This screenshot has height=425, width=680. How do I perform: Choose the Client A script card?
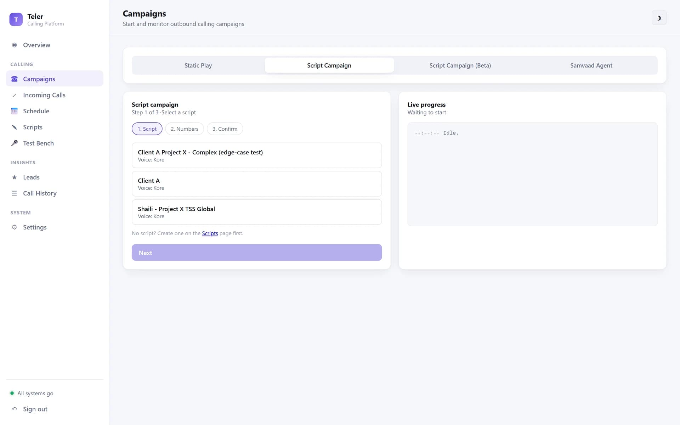tap(257, 184)
